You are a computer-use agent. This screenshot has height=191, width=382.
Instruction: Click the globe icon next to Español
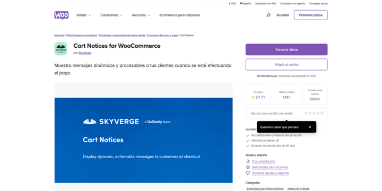[x=241, y=4]
